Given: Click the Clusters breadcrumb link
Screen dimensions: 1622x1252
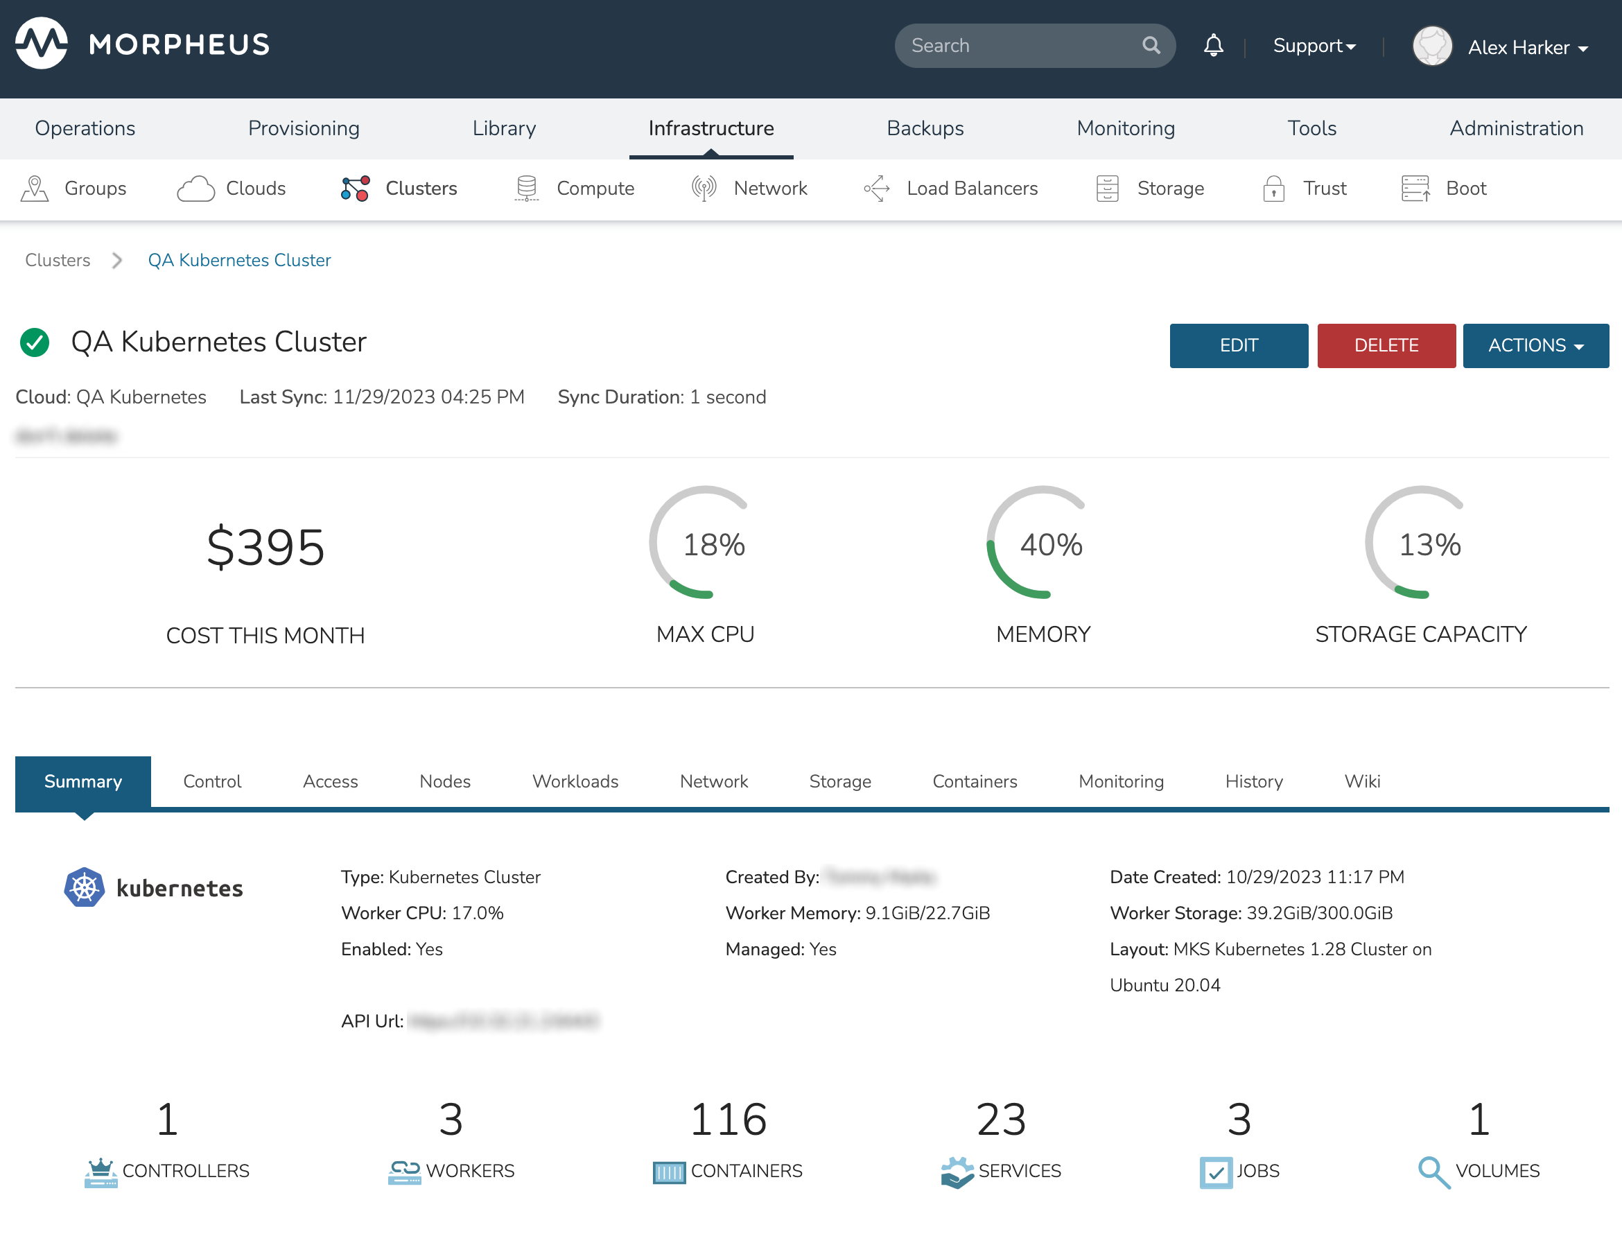Looking at the screenshot, I should point(57,260).
